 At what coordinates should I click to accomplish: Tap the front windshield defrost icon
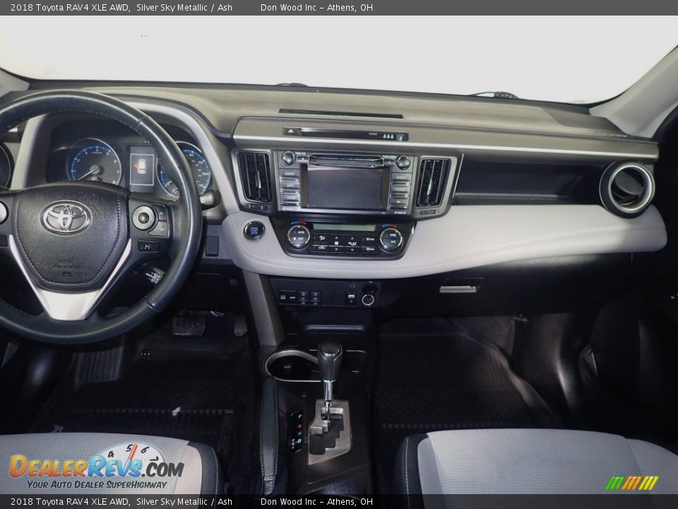(369, 240)
